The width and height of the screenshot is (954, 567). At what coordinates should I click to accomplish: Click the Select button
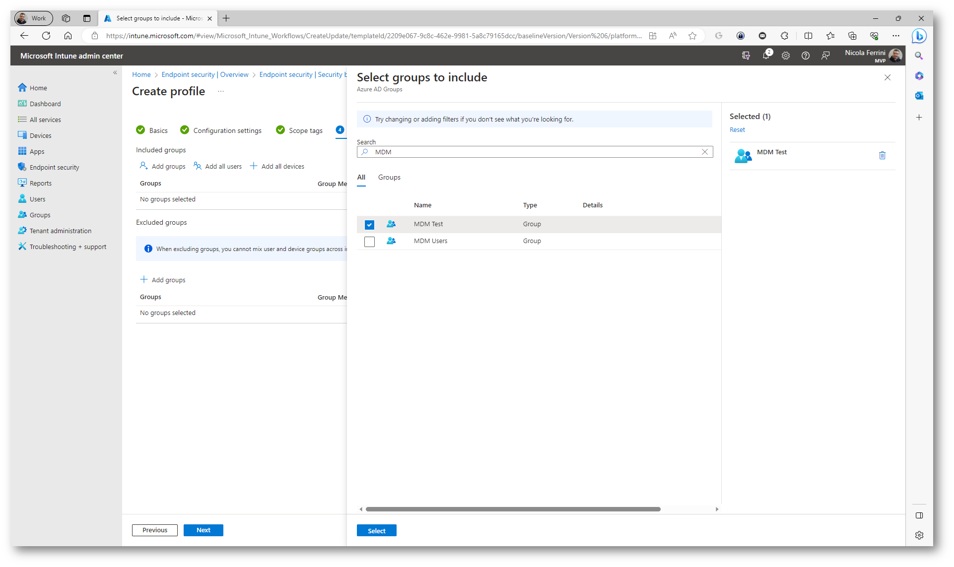tap(377, 531)
